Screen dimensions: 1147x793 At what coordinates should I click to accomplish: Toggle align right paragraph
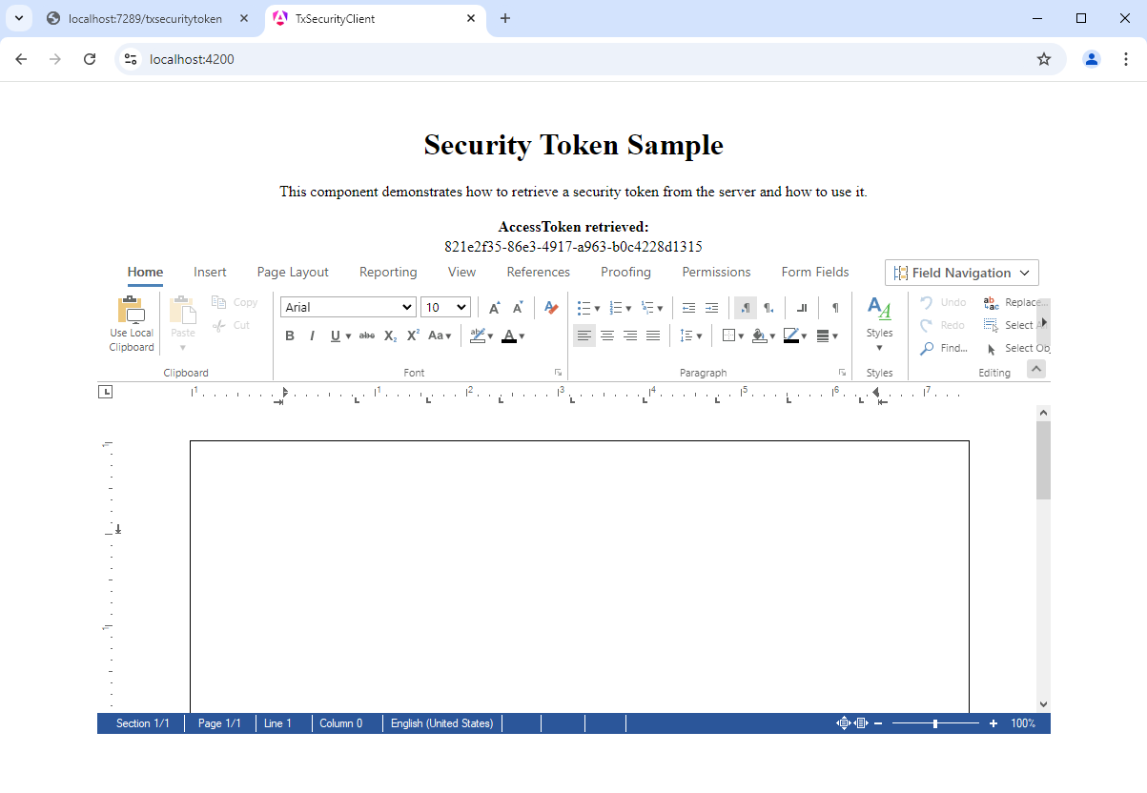click(630, 335)
